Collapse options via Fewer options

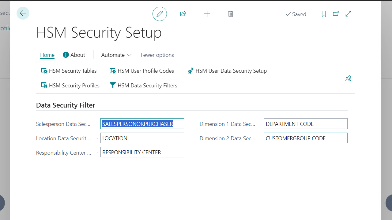point(157,55)
